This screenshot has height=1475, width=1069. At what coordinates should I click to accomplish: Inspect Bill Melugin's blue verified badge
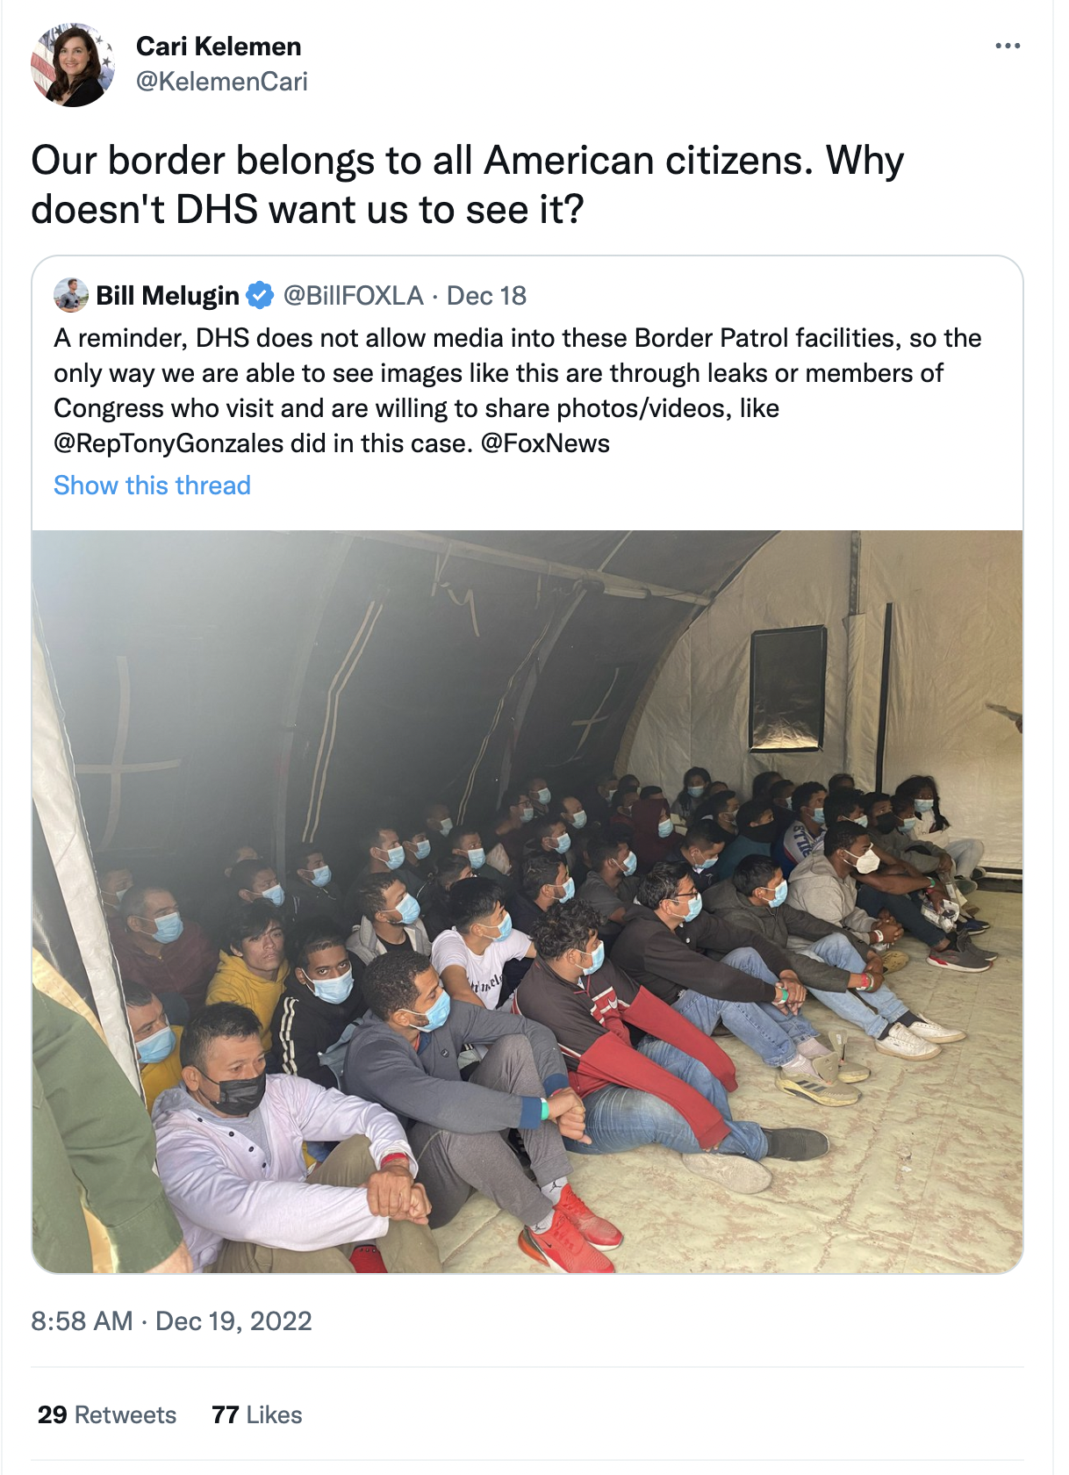coord(260,296)
